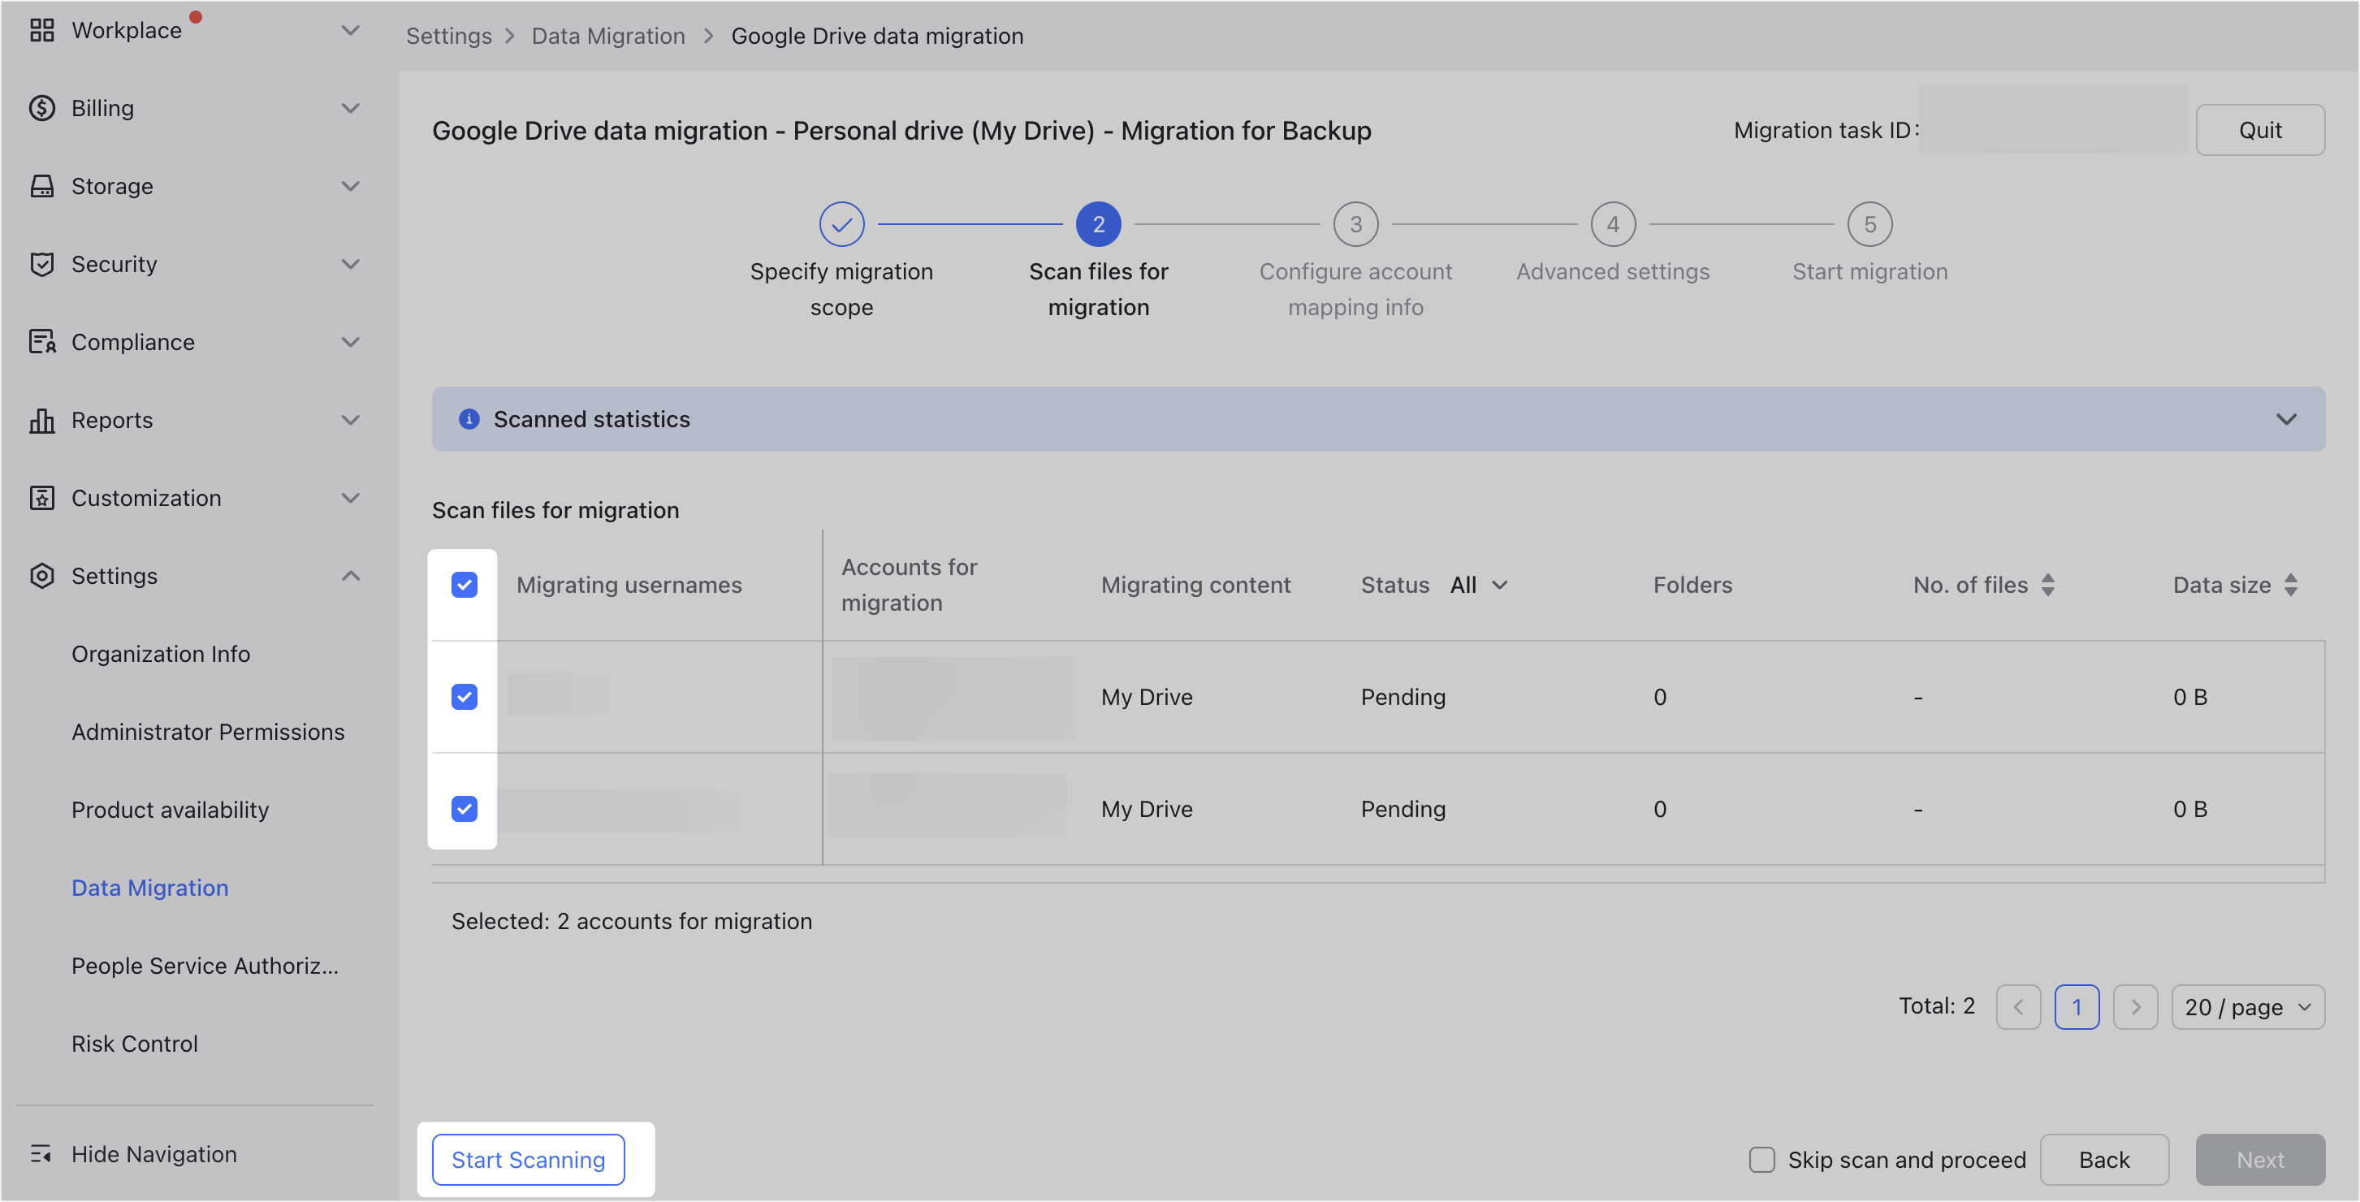Collapse the Scanned statistics panel
This screenshot has width=2360, height=1202.
(2286, 419)
